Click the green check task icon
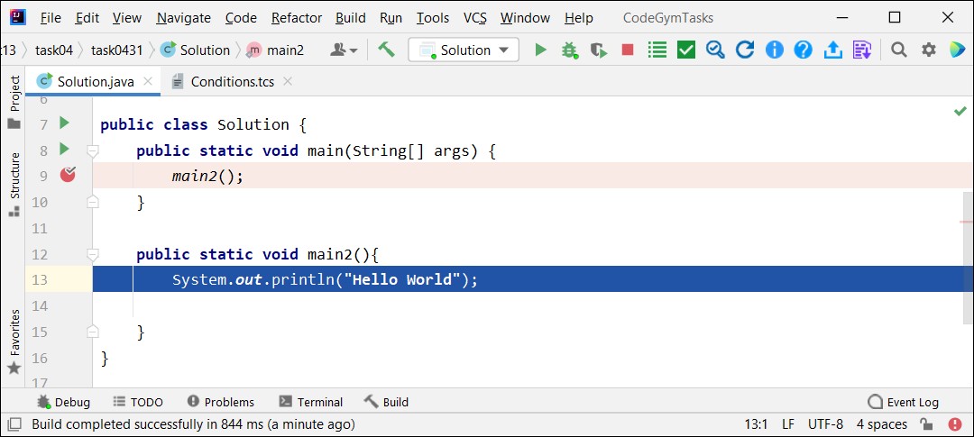Screen dimensions: 974x437 (x=685, y=50)
